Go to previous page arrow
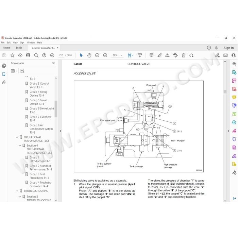 click(44, 55)
